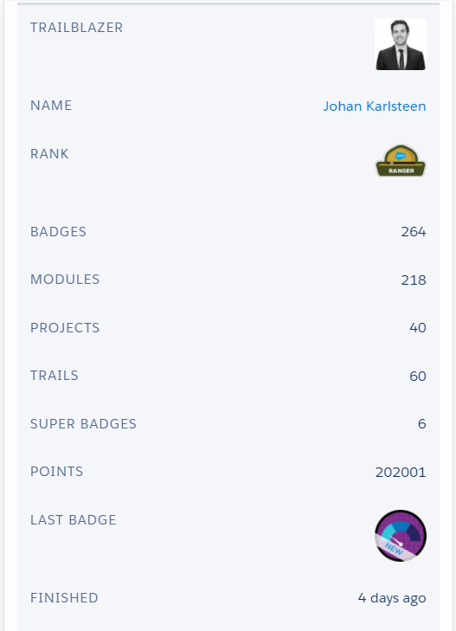Screen dimensions: 456x631
Task: Select the modules count 218
Action: coord(414,280)
